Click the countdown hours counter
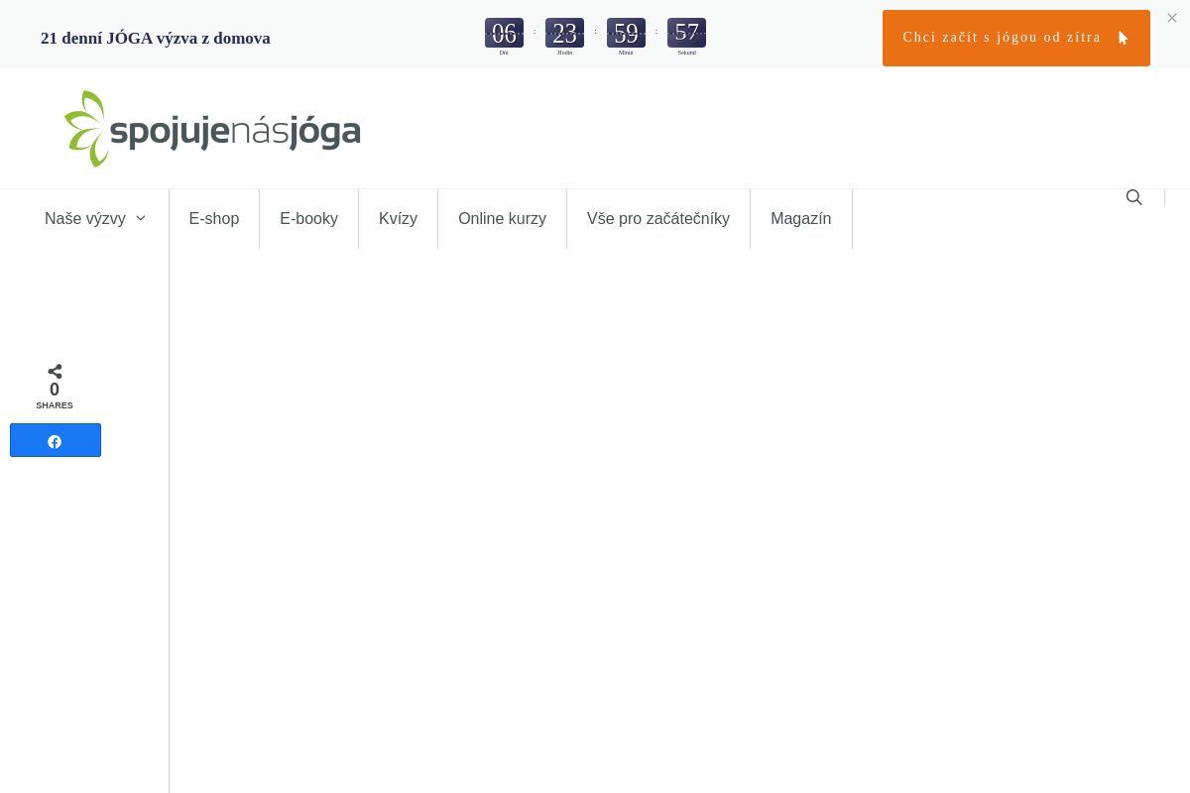The image size is (1190, 793). pyautogui.click(x=565, y=33)
